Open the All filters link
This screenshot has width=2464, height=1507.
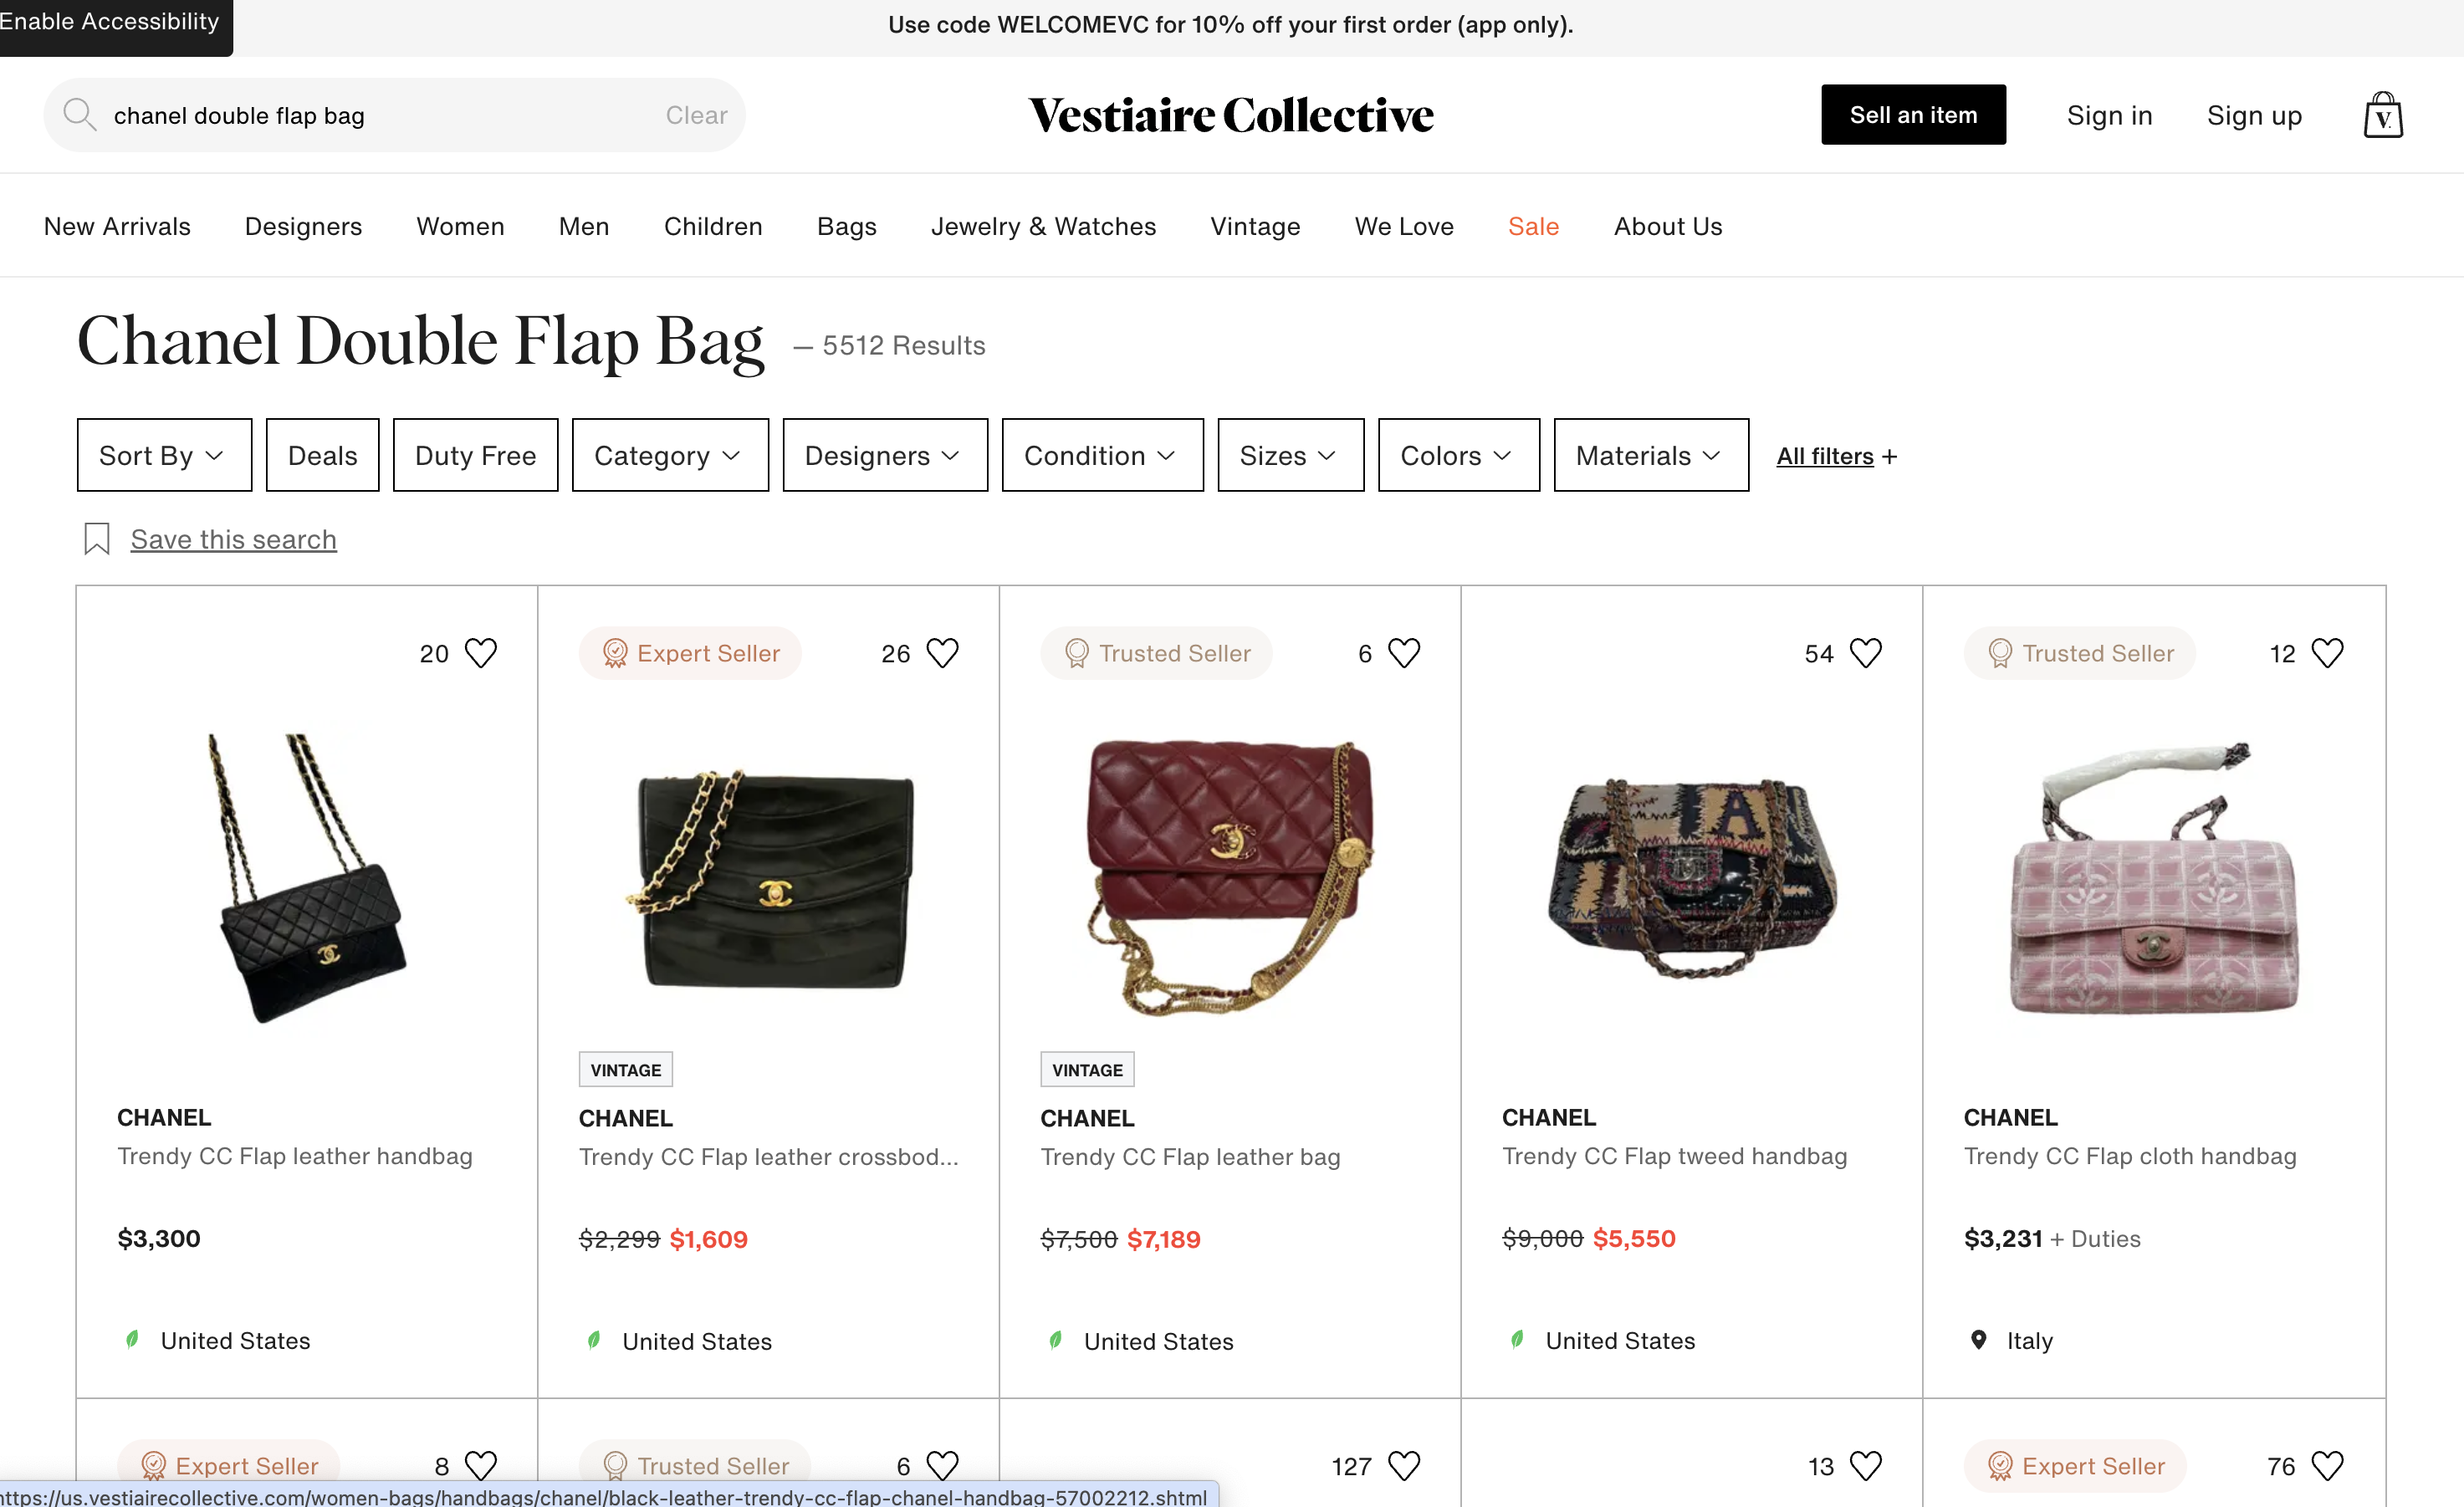point(1837,456)
